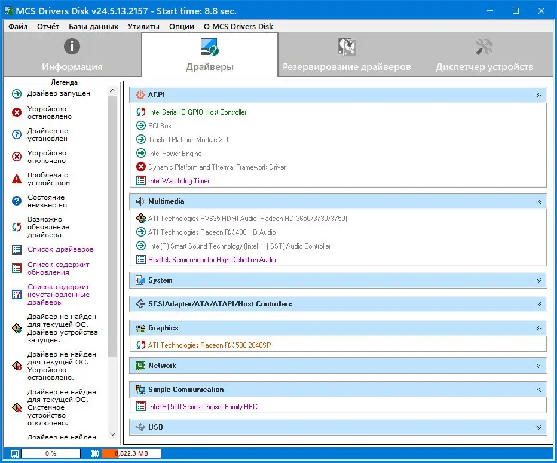Click the legend scrollbar up arrow
This screenshot has height=463, width=557.
(112, 91)
